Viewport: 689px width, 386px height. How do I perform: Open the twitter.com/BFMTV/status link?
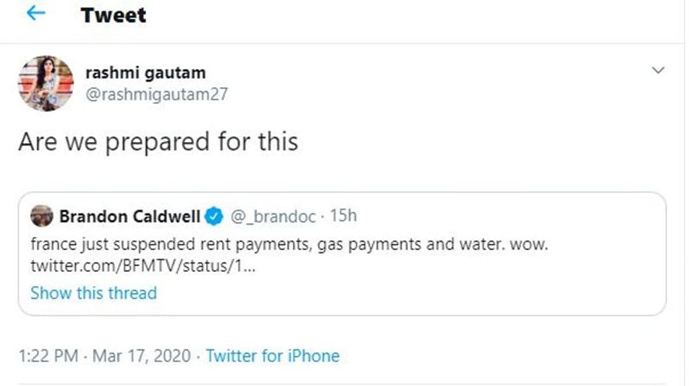click(x=143, y=266)
